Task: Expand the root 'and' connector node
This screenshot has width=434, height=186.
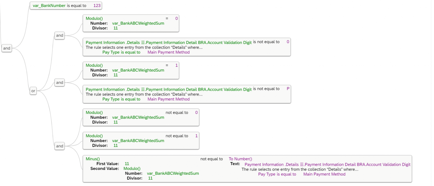Action: pos(7,48)
